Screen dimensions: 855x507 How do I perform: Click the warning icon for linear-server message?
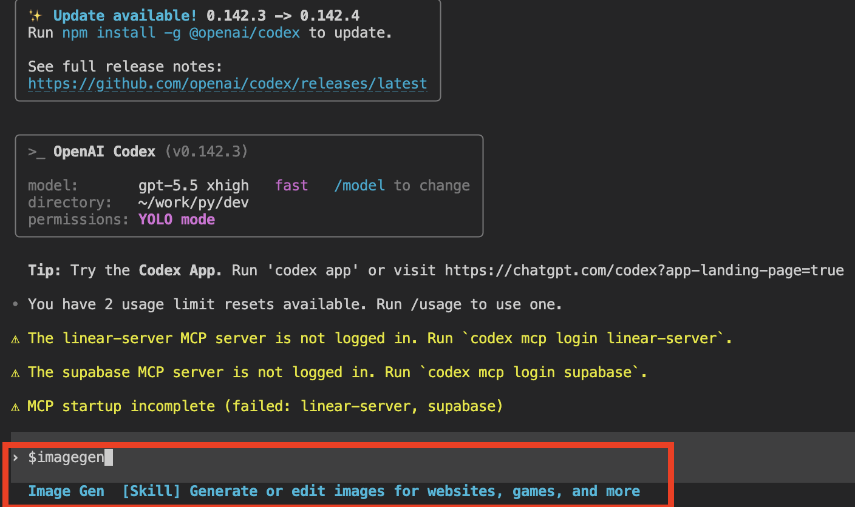(16, 338)
